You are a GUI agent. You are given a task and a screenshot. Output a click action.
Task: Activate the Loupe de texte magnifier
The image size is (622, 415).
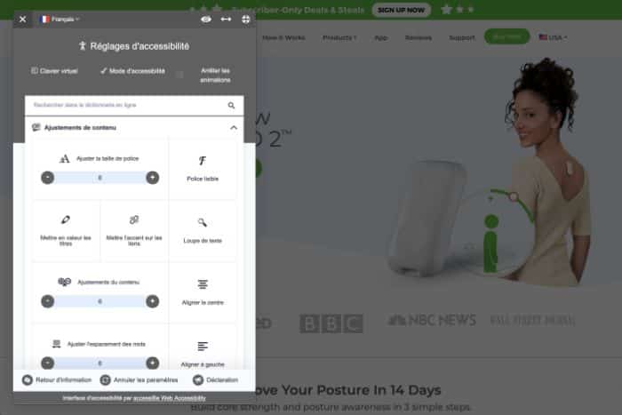pos(203,229)
